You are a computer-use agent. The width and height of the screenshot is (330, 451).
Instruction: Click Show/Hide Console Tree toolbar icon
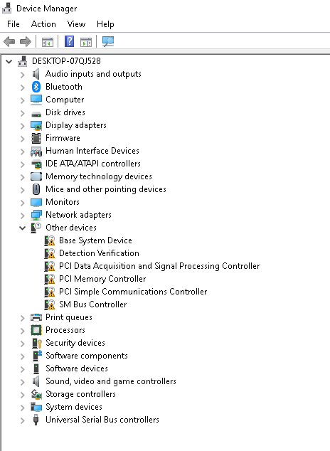click(x=48, y=42)
